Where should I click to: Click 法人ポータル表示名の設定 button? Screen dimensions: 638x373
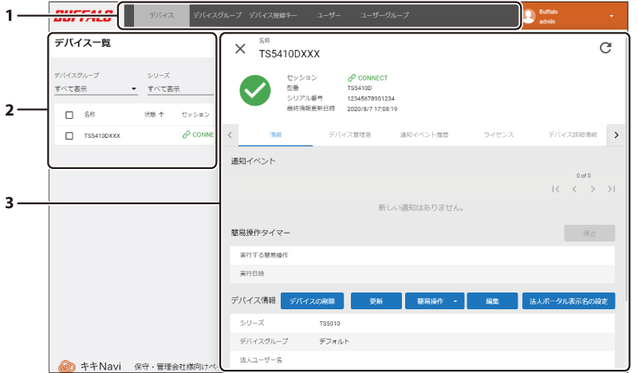(x=569, y=301)
